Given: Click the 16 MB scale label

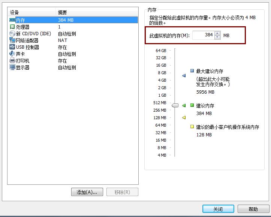Looking at the screenshot, I should [161, 140].
